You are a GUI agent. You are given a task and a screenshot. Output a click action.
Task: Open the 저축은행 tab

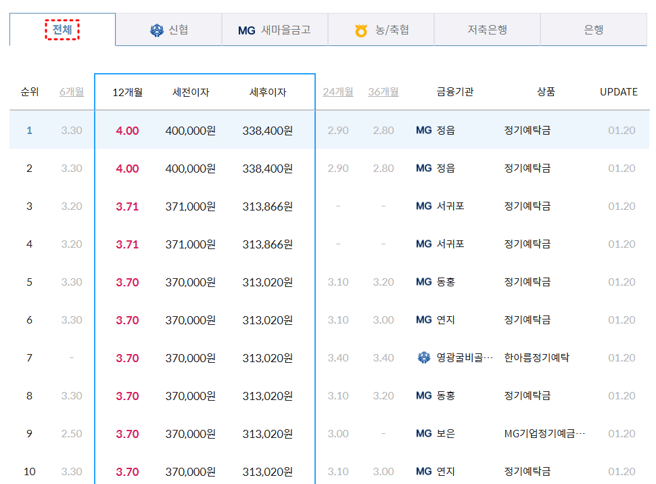tap(488, 29)
